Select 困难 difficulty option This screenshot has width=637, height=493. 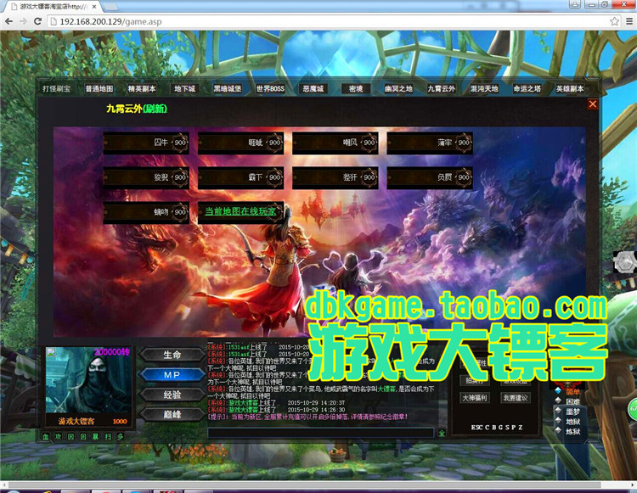pos(572,401)
